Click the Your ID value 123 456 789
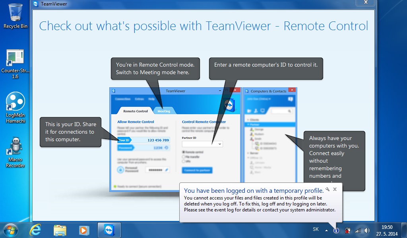 click(158, 140)
